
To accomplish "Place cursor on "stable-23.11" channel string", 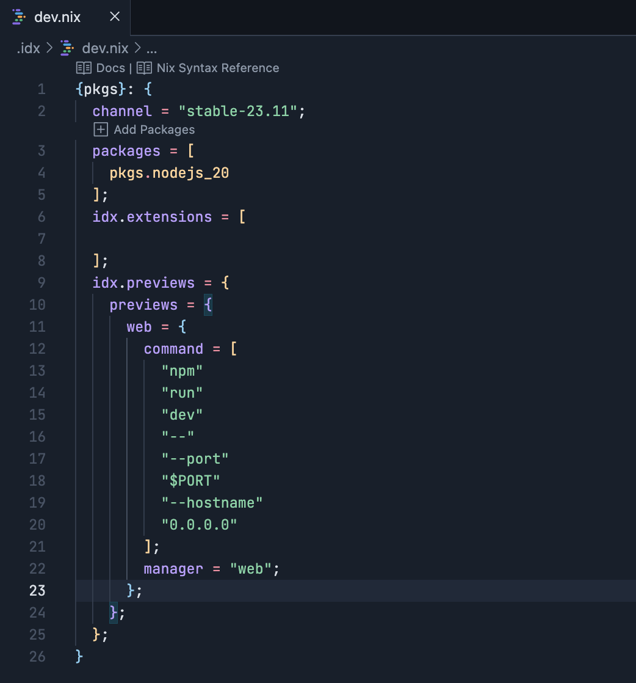I will tap(237, 111).
